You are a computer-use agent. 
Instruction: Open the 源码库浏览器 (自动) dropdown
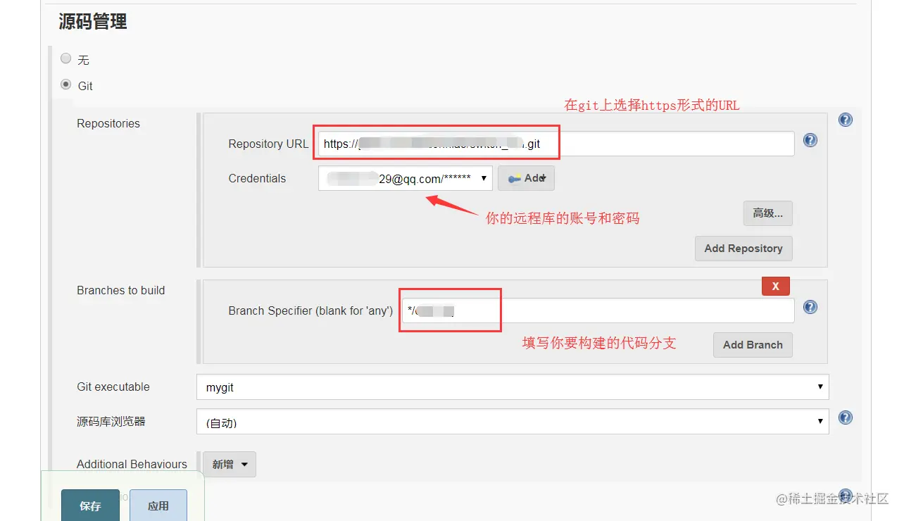(x=513, y=422)
